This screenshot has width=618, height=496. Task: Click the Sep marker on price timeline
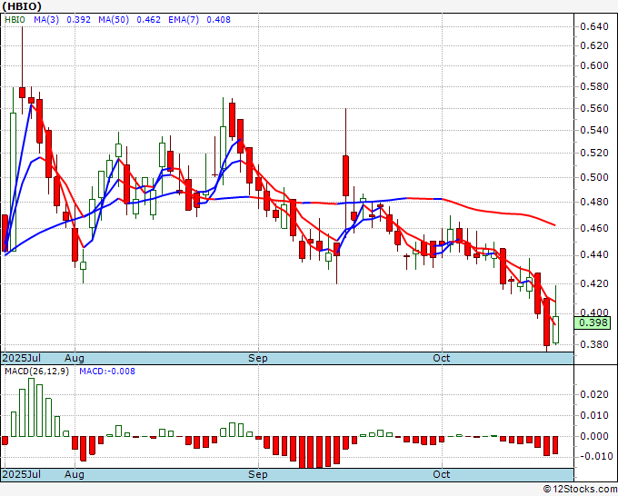(258, 358)
